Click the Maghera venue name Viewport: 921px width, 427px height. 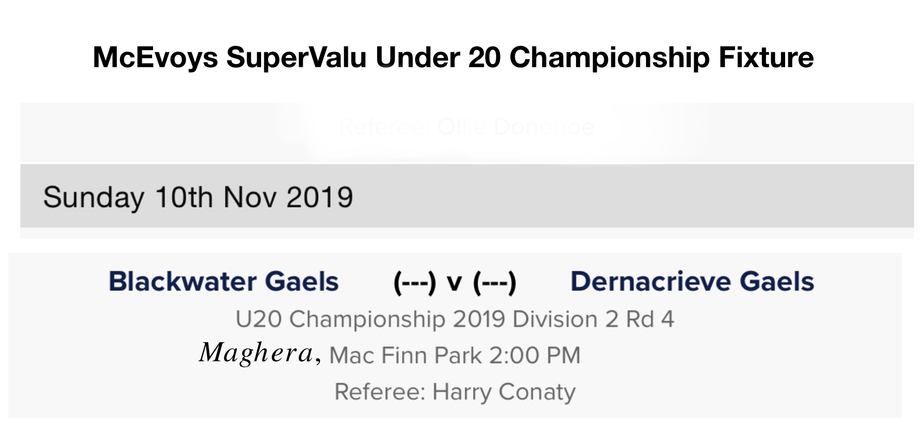pyautogui.click(x=257, y=353)
